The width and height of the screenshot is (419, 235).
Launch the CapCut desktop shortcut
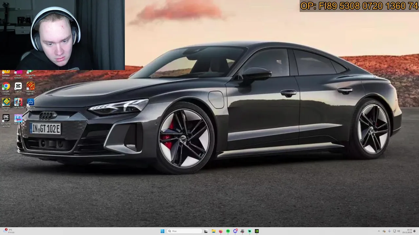18,87
